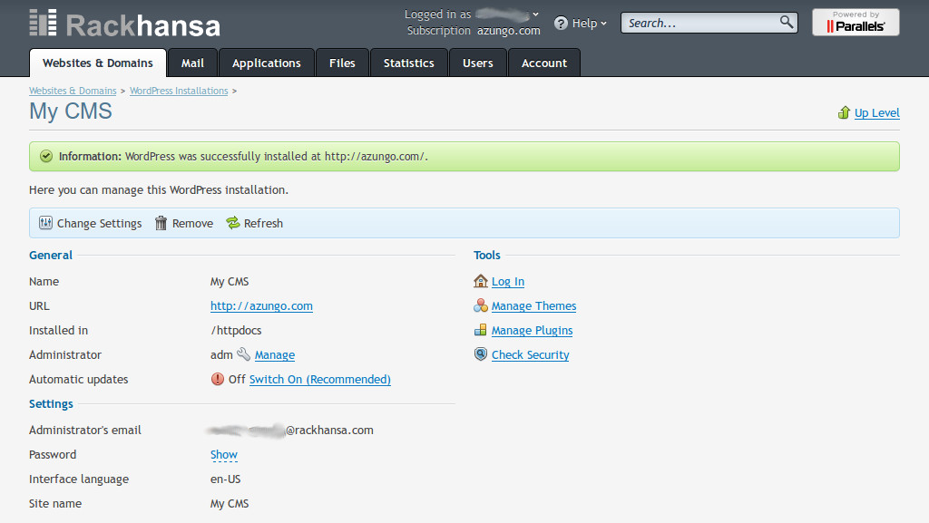Screen dimensions: 929x523
Task: Select the Websites & Domains tab
Action: 98,63
